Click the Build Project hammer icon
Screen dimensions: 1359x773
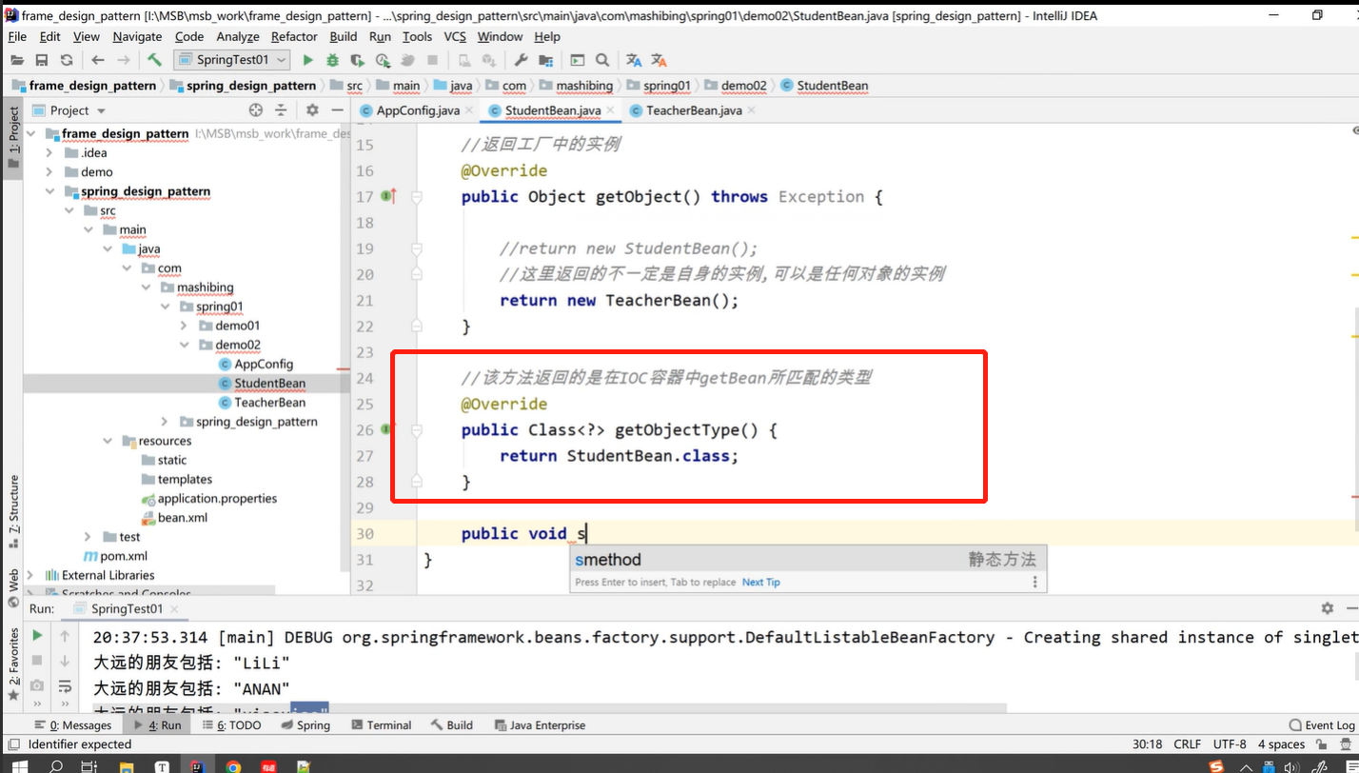[x=154, y=60]
